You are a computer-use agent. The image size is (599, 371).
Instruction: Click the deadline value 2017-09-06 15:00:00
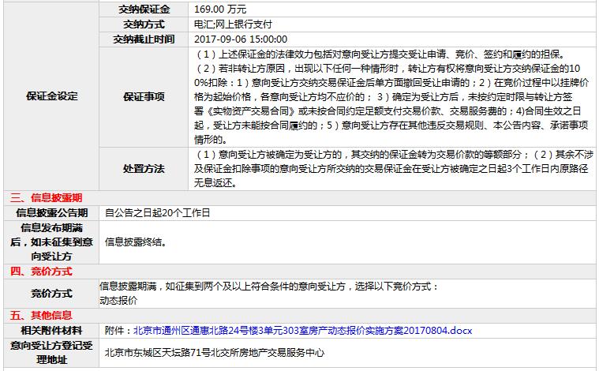(x=241, y=39)
